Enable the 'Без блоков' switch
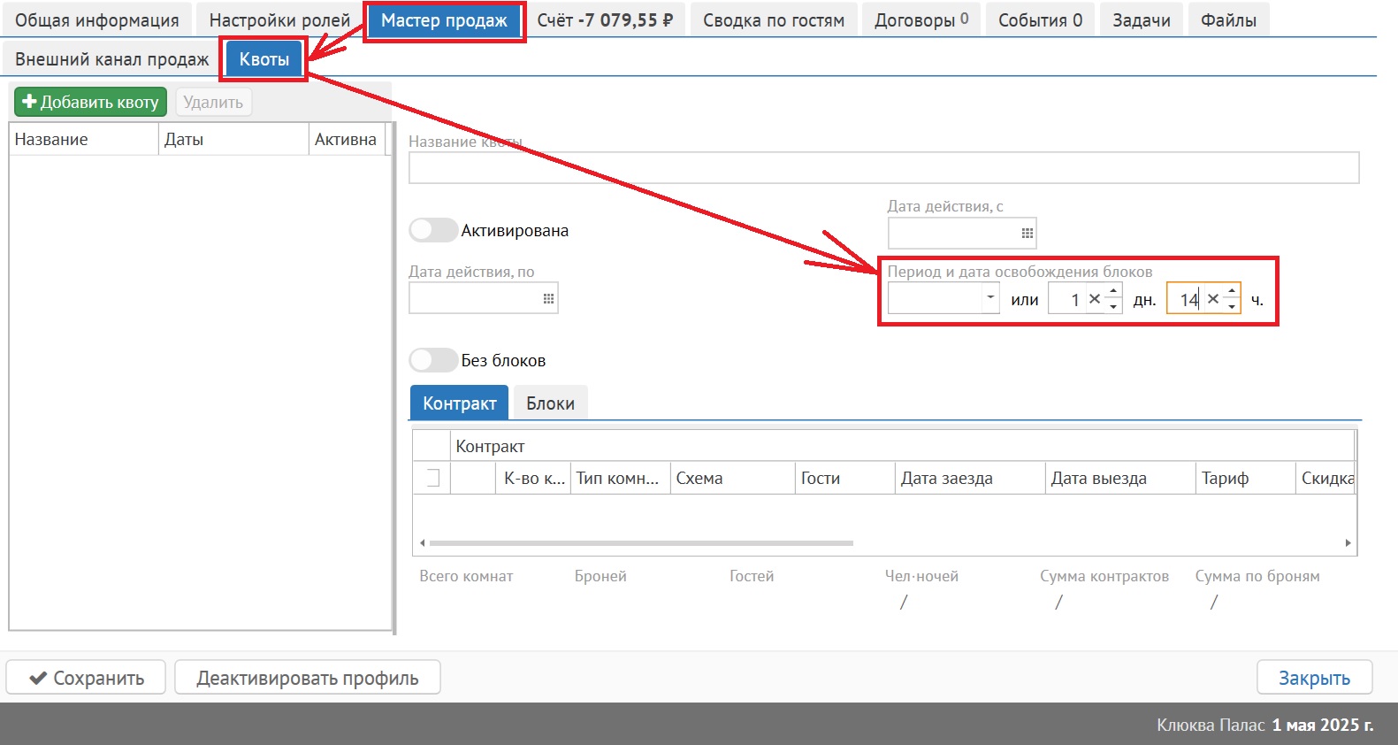Screen dimensions: 1398x745 pyautogui.click(x=432, y=360)
